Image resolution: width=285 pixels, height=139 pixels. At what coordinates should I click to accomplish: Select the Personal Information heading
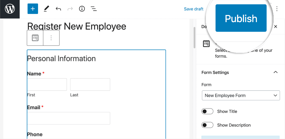pos(61,58)
